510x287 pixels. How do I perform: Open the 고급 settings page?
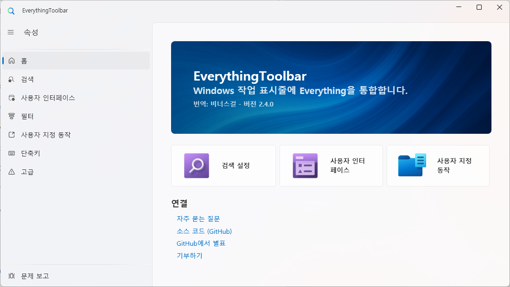[76, 172]
